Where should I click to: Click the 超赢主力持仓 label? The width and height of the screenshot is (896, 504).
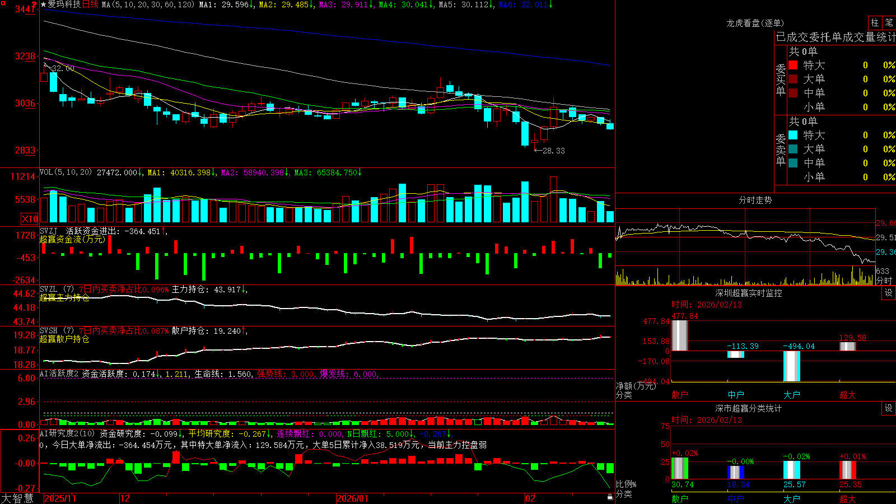coord(64,297)
